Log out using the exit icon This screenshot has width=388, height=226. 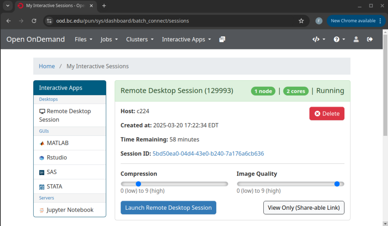pyautogui.click(x=369, y=39)
